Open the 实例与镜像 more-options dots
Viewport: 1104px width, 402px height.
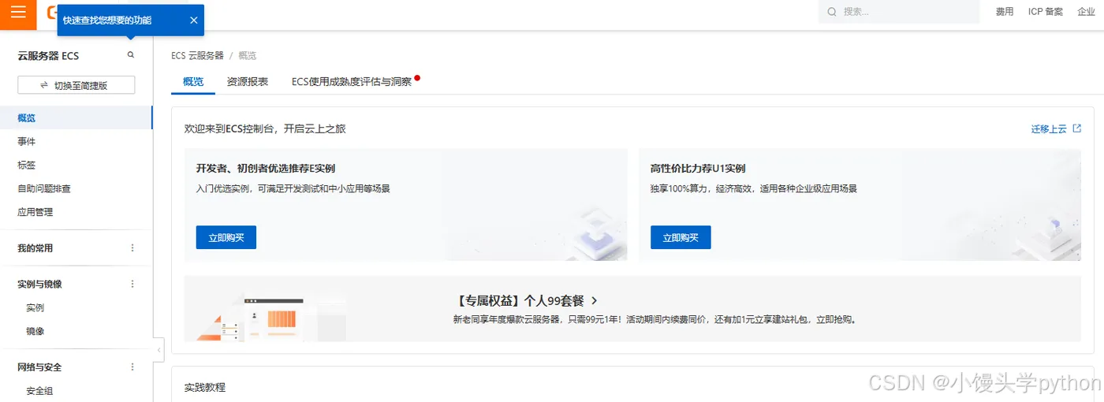pos(132,285)
